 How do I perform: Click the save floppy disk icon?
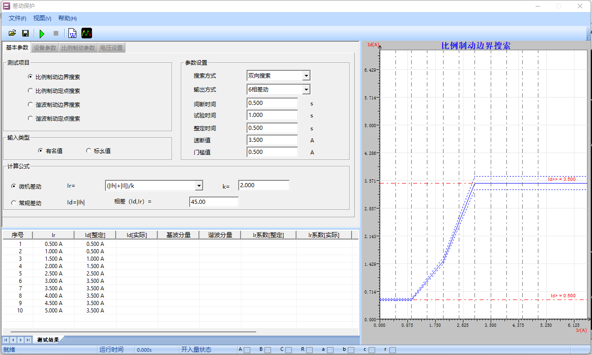tap(25, 33)
